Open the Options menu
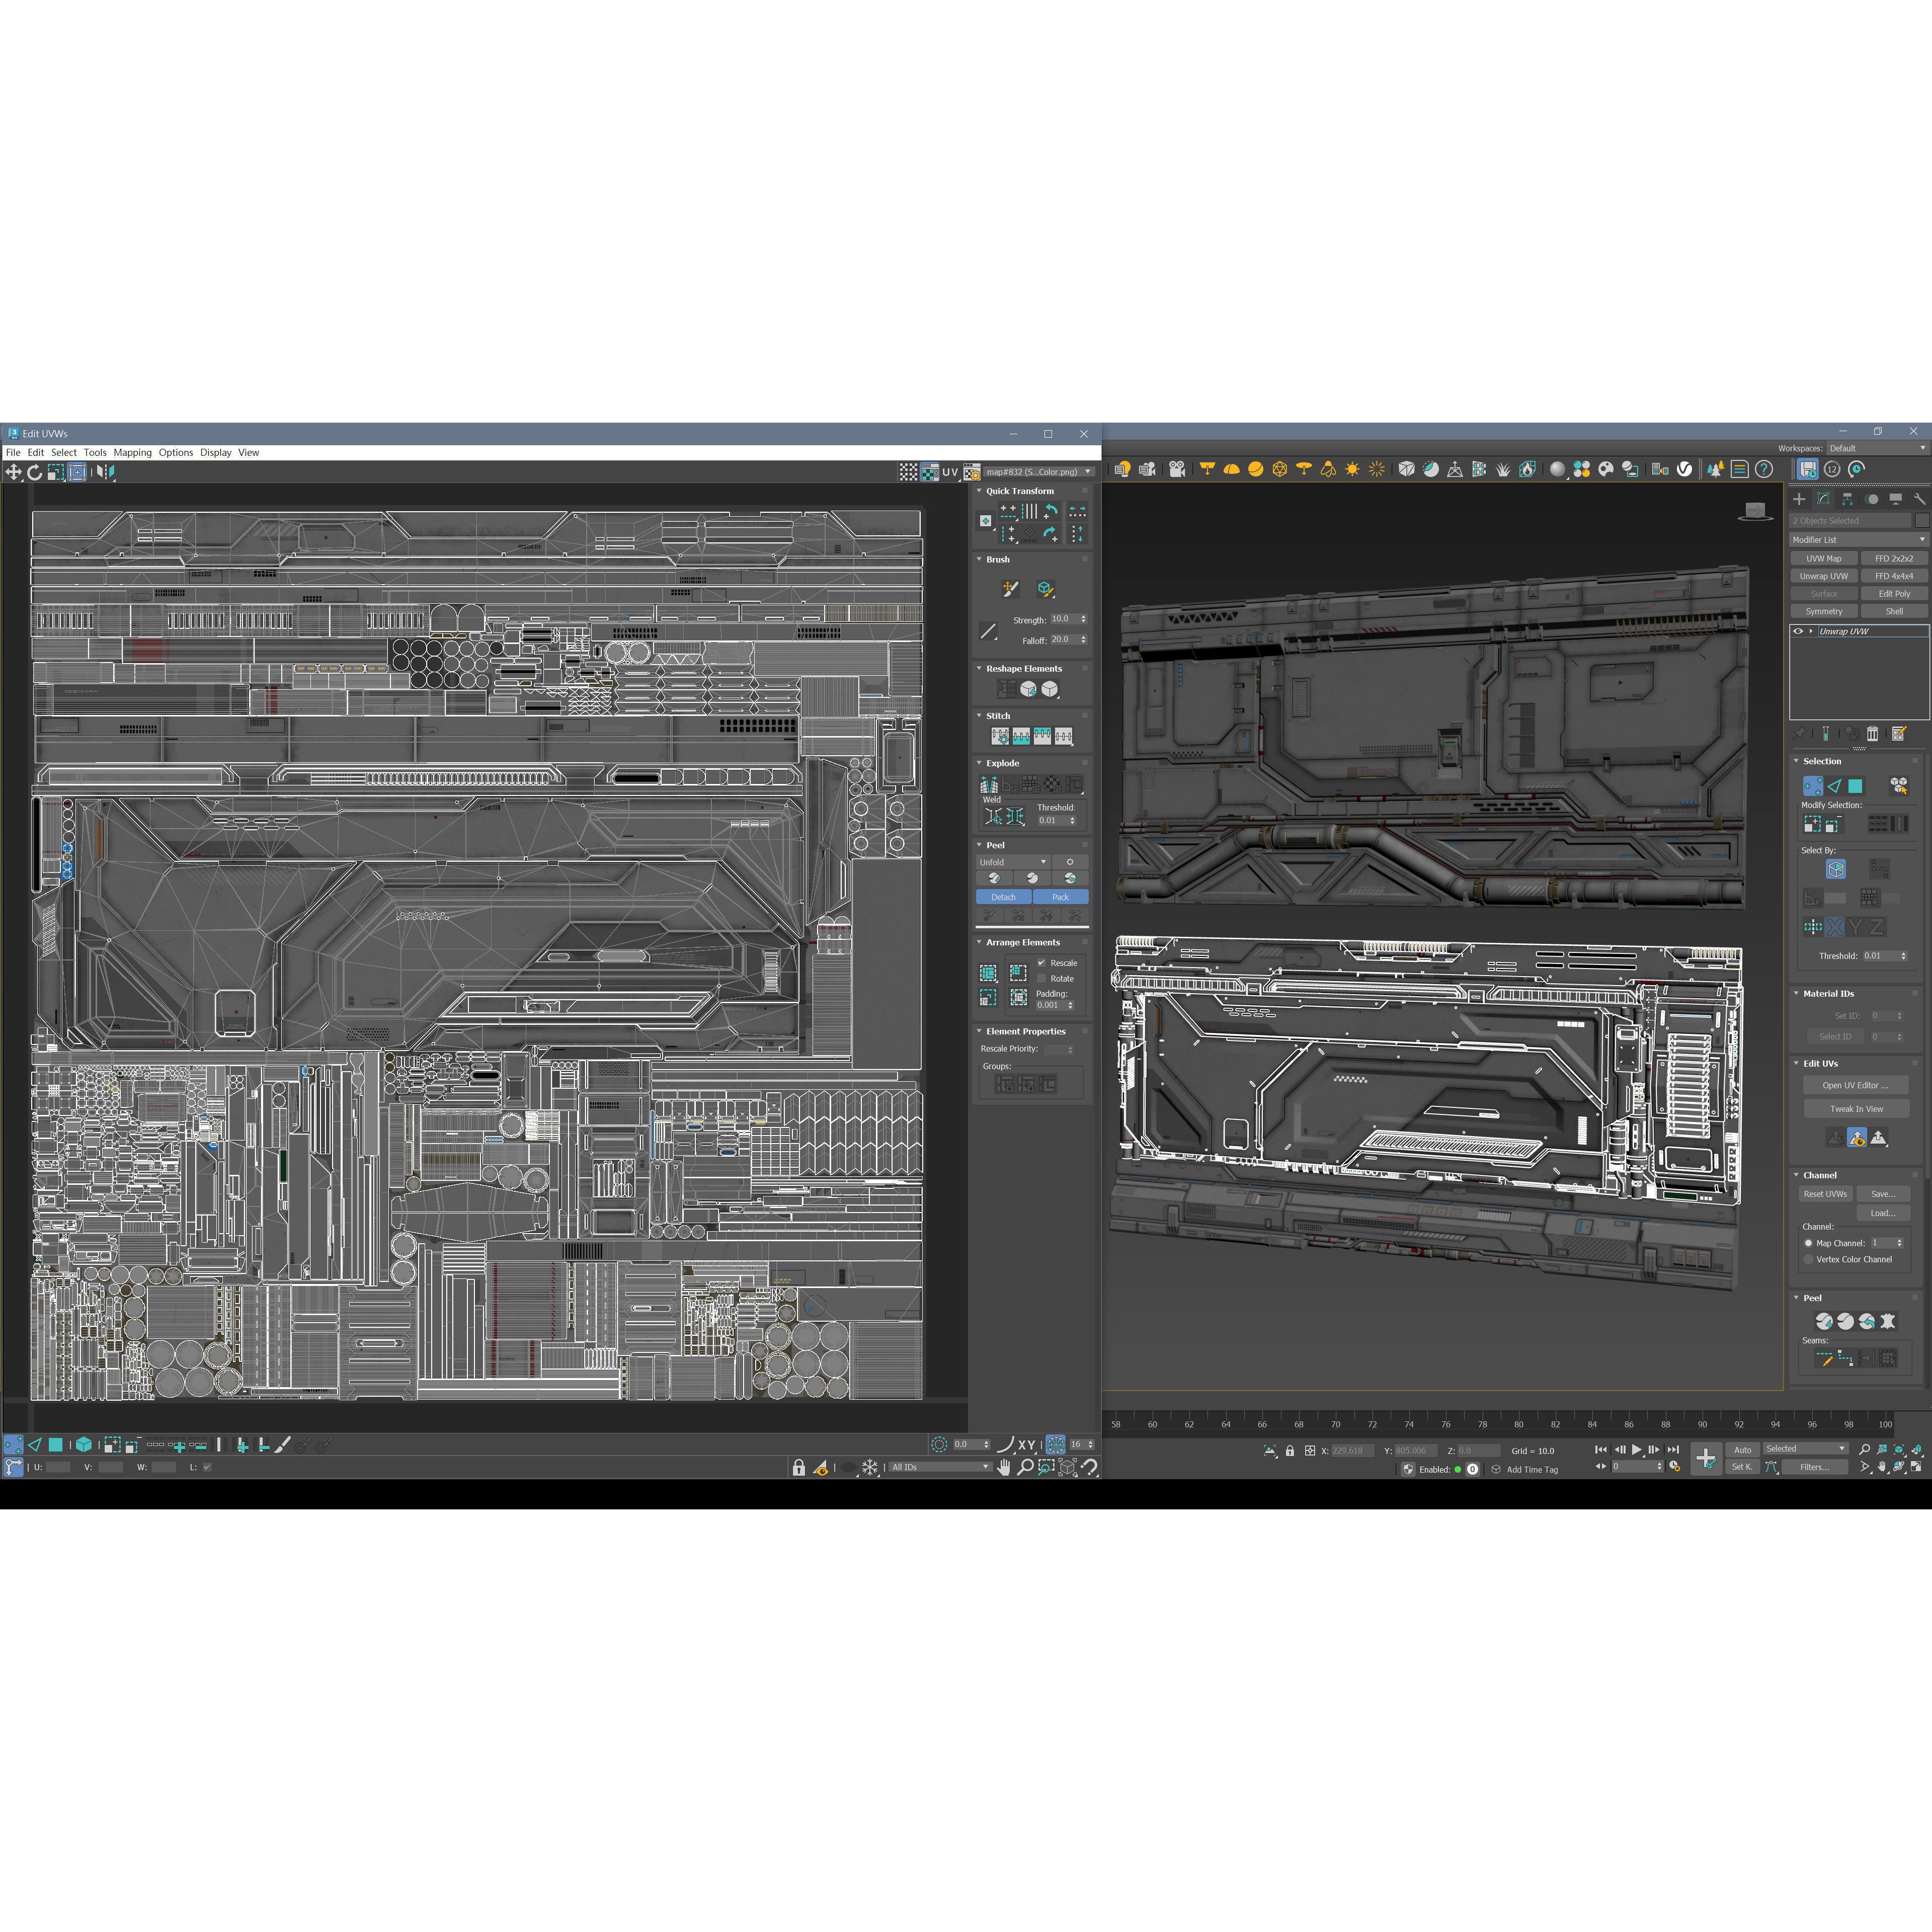Screen dimensions: 1932x1932 [176, 453]
